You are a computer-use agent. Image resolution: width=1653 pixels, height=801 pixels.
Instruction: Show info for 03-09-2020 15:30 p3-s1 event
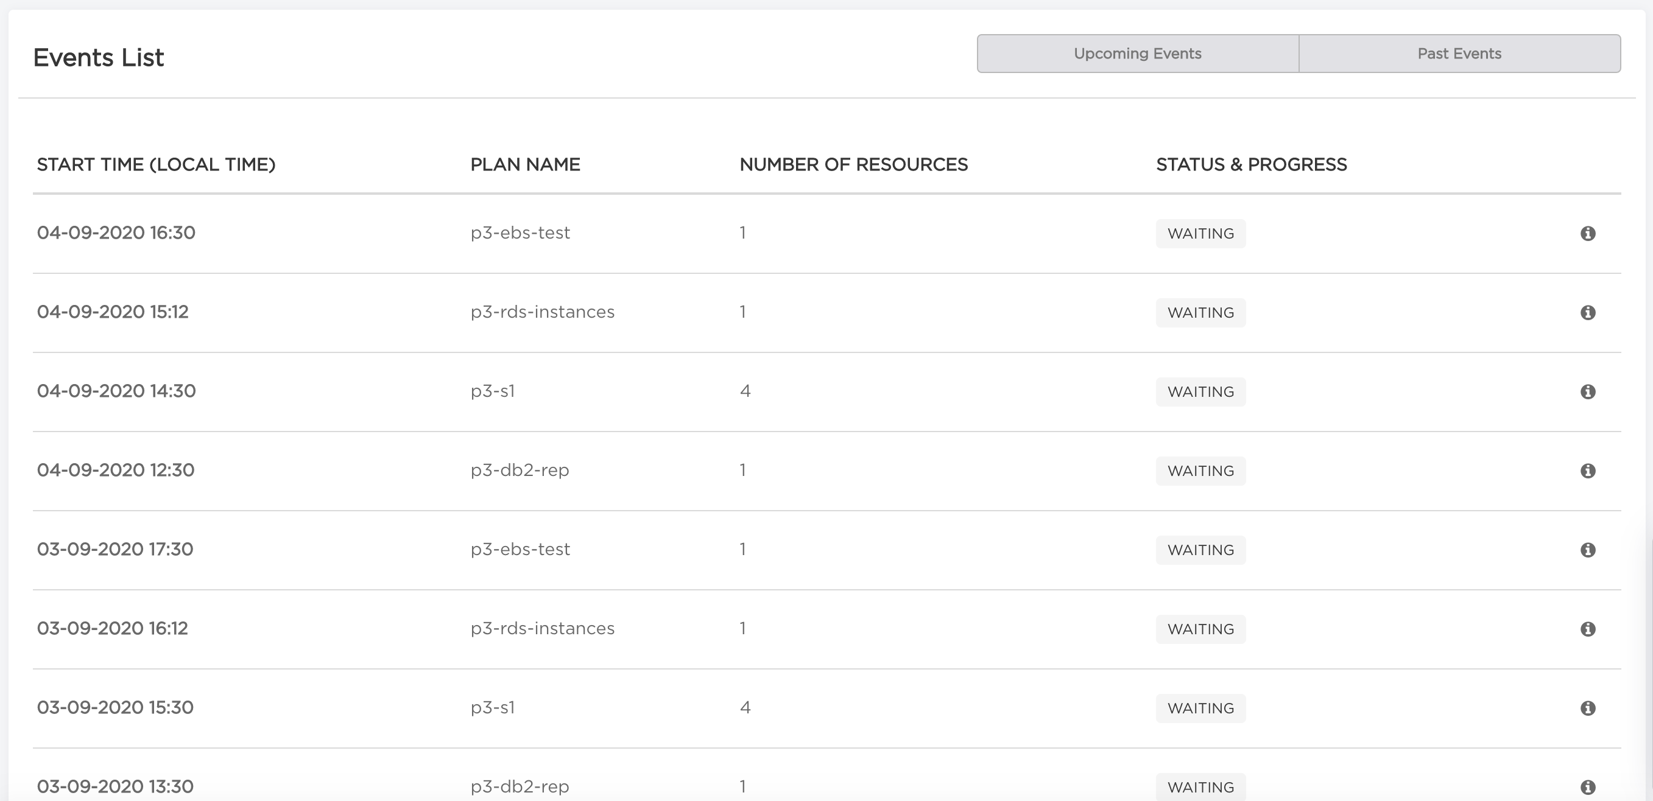[1588, 708]
